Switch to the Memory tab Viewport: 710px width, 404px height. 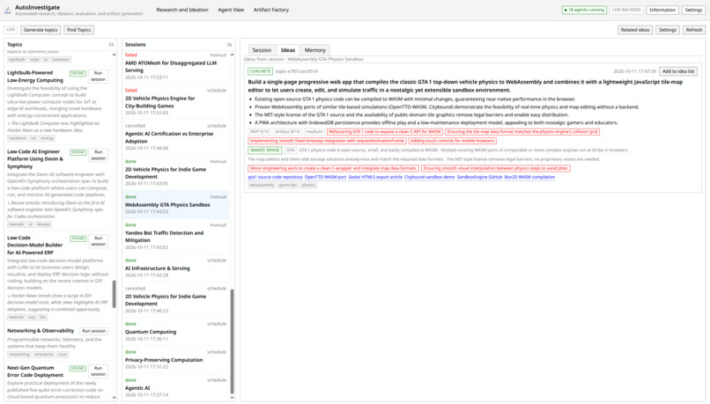(x=314, y=50)
